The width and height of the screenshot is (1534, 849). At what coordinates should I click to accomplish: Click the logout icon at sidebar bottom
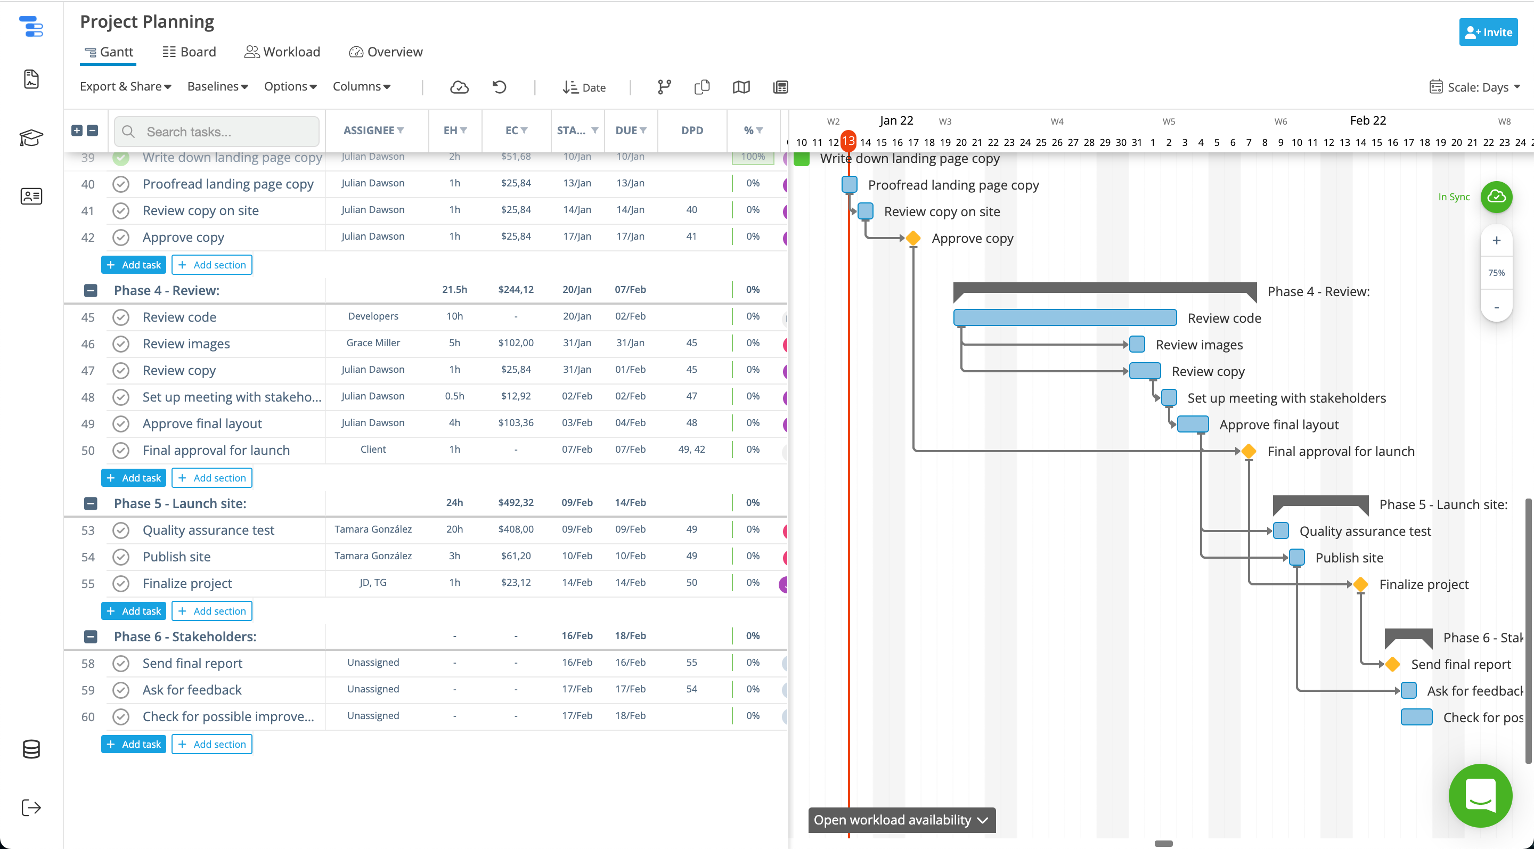pyautogui.click(x=31, y=807)
